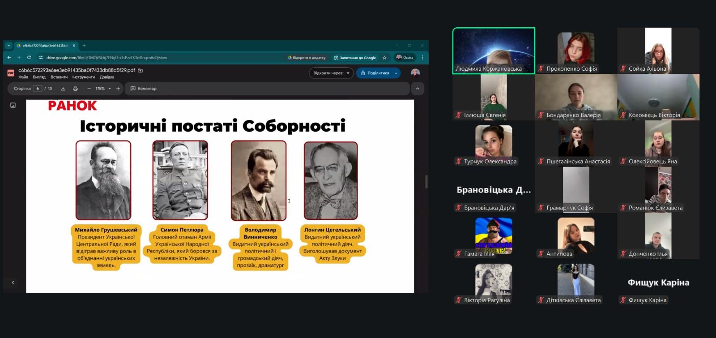Select Турчук Олександра participant tile
The image size is (716, 338).
494,143
